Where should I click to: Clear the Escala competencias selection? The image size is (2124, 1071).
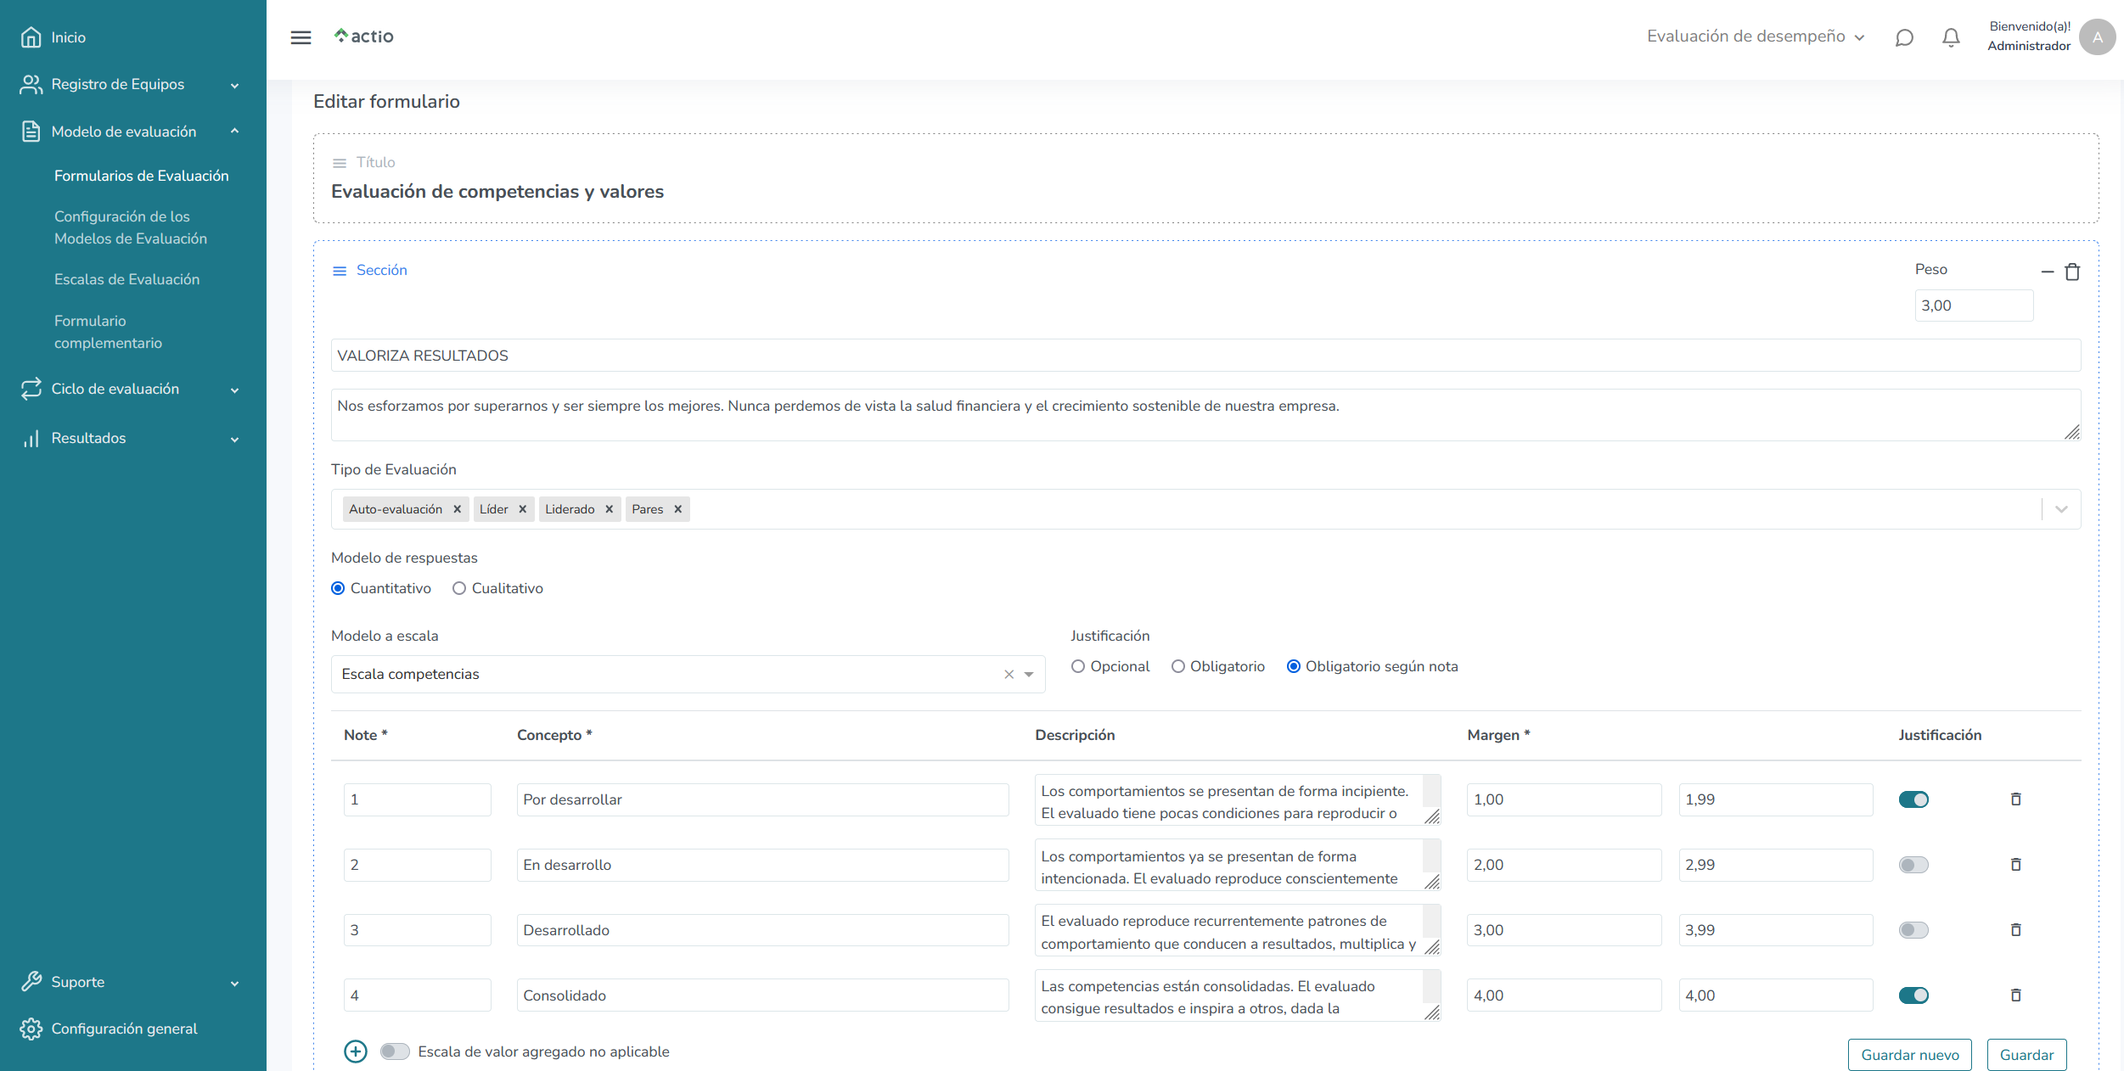pos(1009,674)
